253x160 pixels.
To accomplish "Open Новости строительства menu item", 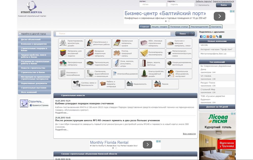I will point(34,68).
